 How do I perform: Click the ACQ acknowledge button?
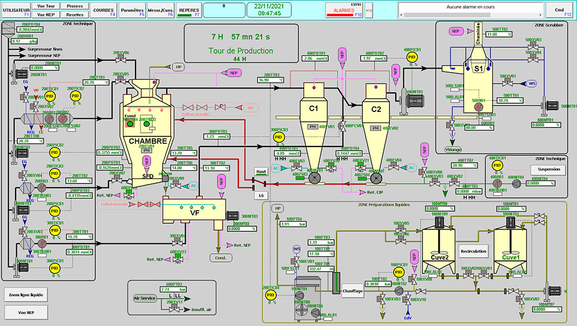click(x=369, y=10)
